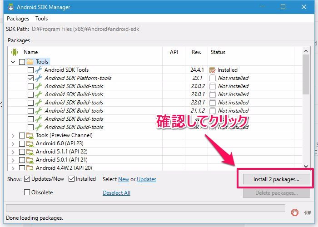Check the Android SDK Tools checkbox
This screenshot has width=318, height=227.
click(x=30, y=70)
